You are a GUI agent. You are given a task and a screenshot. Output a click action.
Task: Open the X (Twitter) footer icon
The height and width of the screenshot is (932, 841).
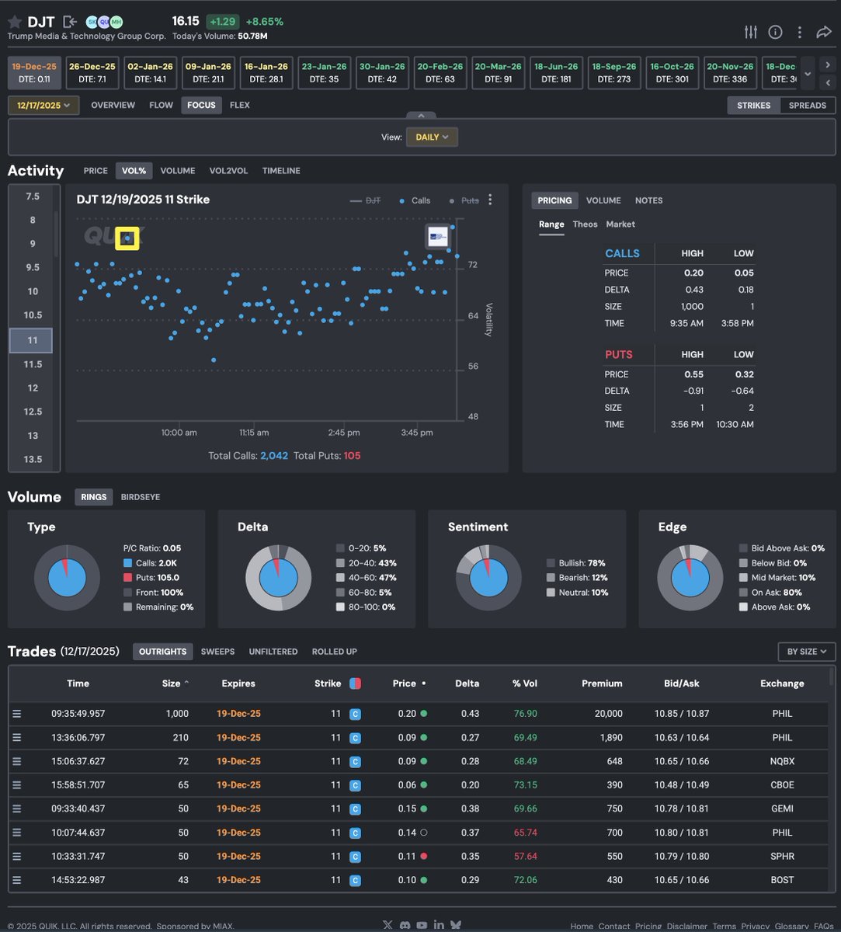pos(387,925)
